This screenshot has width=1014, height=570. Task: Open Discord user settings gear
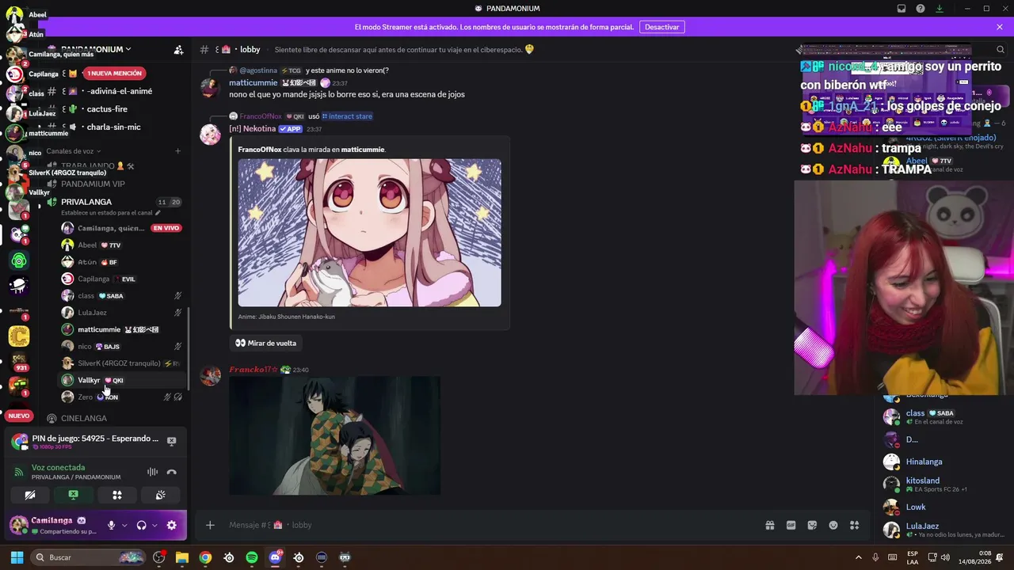pyautogui.click(x=171, y=525)
